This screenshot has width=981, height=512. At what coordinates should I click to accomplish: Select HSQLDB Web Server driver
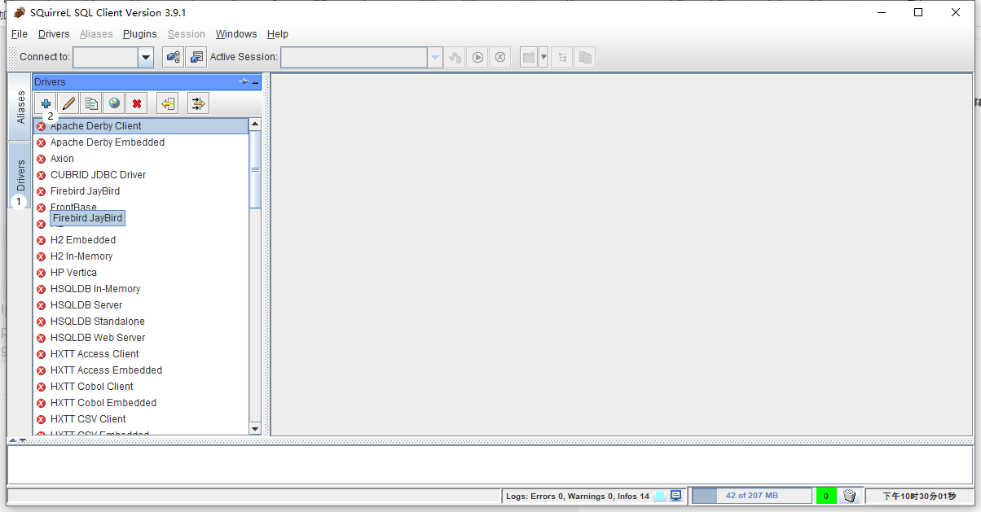tap(141, 338)
